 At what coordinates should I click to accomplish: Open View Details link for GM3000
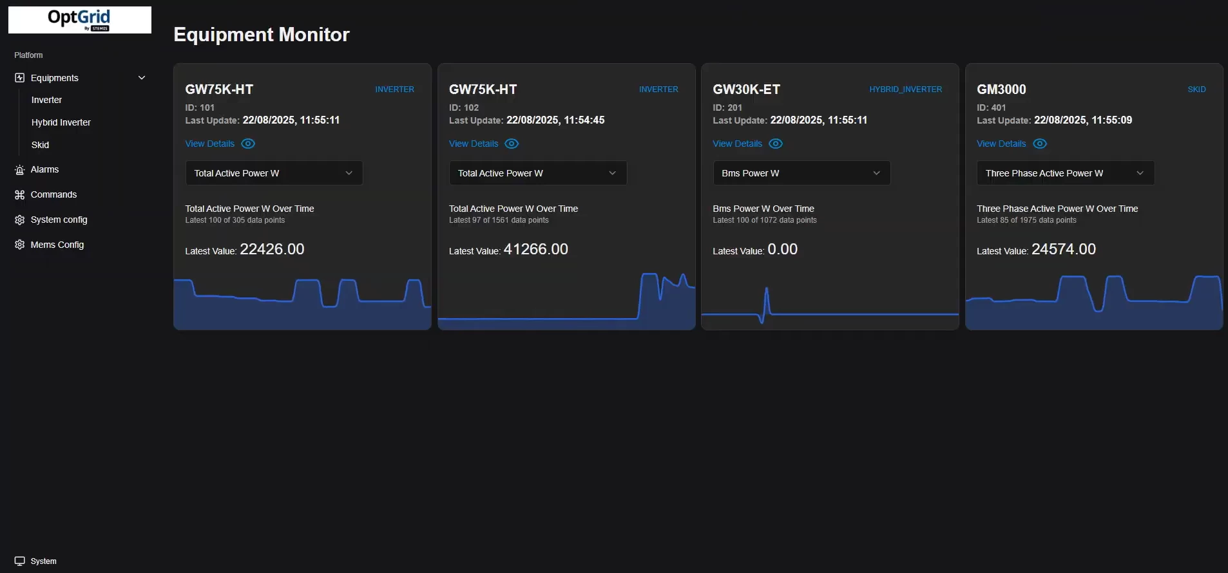[x=1001, y=144]
